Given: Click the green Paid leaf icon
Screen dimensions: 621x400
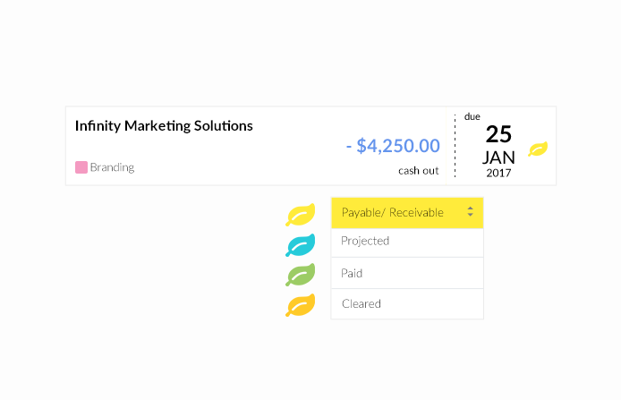Looking at the screenshot, I should 300,275.
